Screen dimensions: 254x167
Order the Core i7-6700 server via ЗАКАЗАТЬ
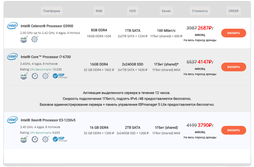[233, 67]
